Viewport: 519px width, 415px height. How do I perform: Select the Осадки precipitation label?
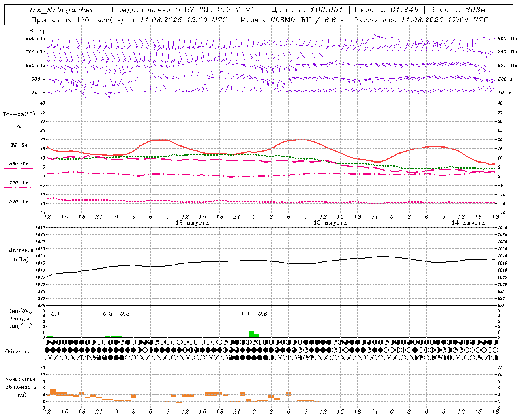pyautogui.click(x=21, y=319)
